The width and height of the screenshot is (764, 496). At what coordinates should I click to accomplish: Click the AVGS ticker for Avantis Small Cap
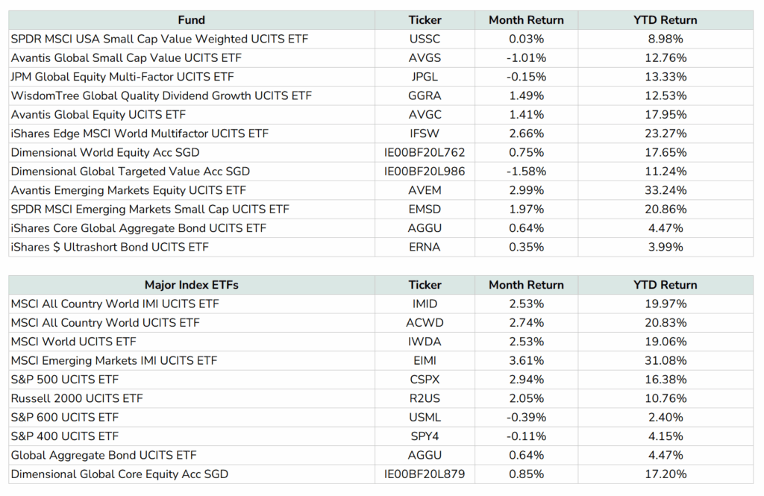[425, 57]
